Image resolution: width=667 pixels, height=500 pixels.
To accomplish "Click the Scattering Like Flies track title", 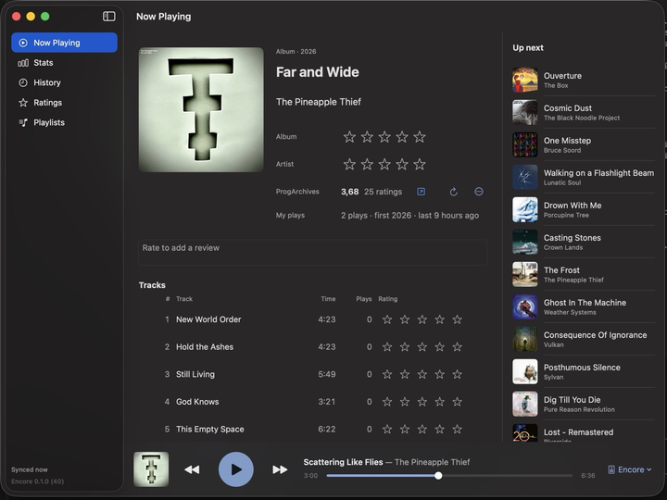I will pyautogui.click(x=343, y=462).
